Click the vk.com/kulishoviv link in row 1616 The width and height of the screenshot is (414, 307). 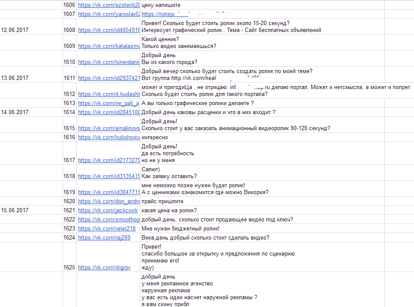[x=109, y=138]
